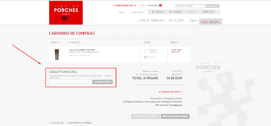The width and height of the screenshot is (271, 126).
Task: Decrease quantity with the minus button
Action: [x=151, y=51]
